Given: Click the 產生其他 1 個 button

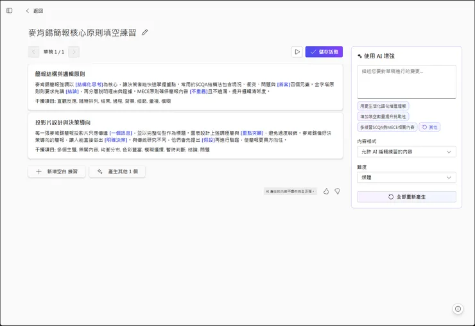Looking at the screenshot, I should pyautogui.click(x=117, y=171).
